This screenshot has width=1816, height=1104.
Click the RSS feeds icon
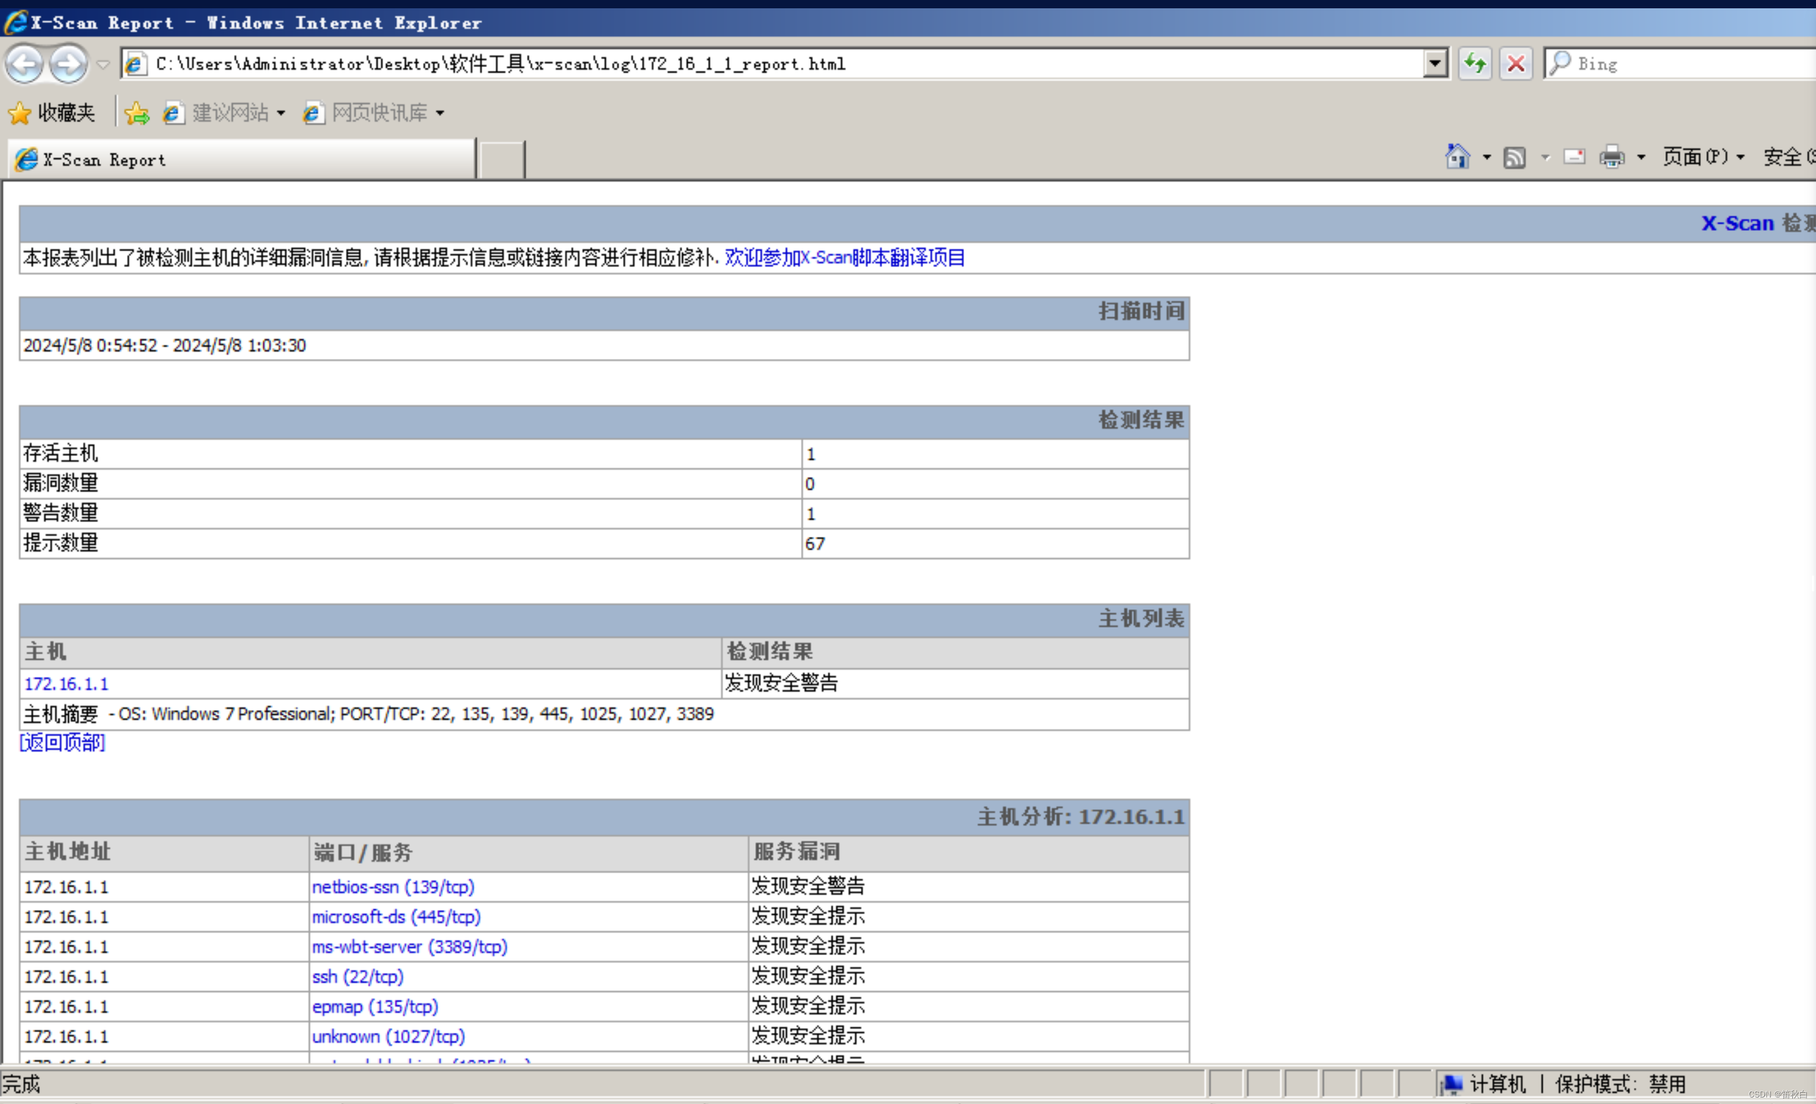(x=1514, y=157)
